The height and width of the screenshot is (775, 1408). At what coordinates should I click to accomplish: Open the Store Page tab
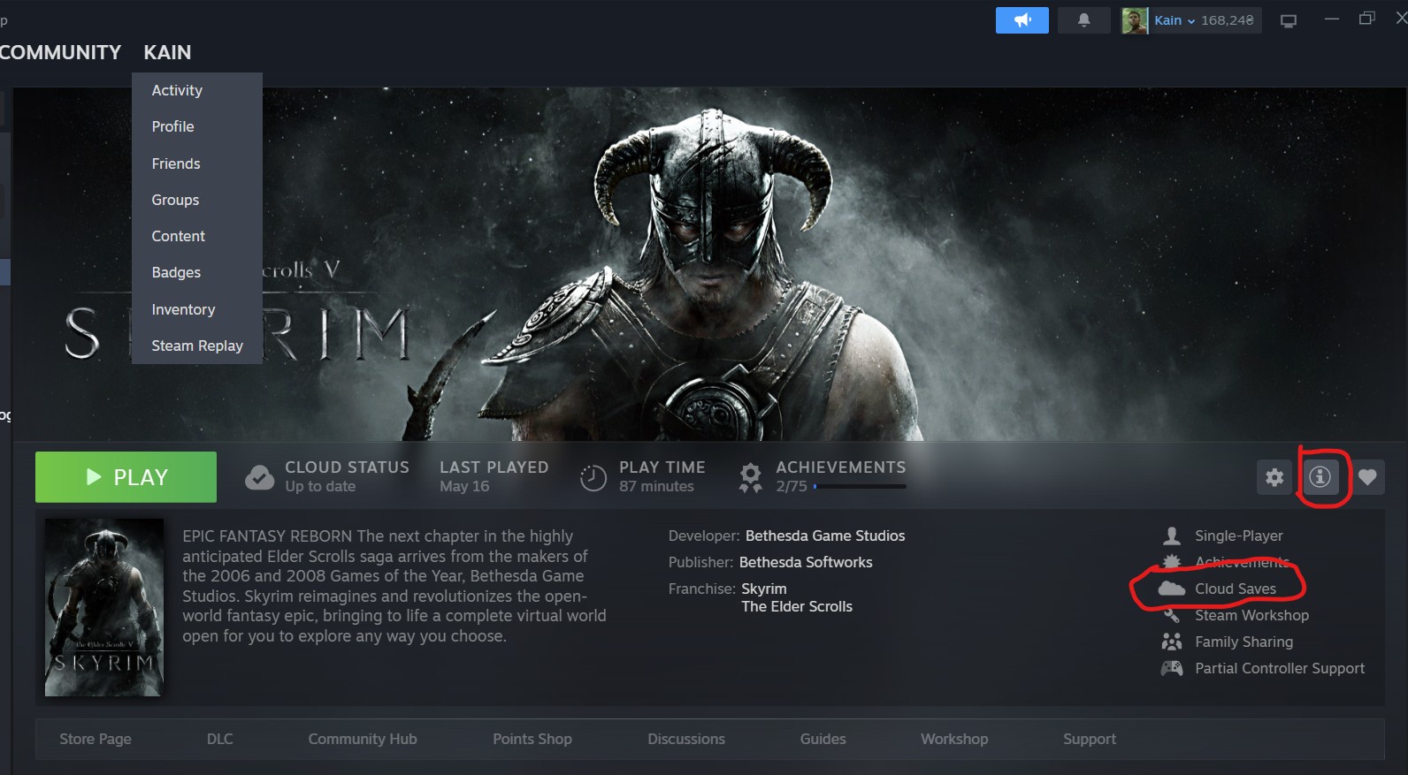96,739
